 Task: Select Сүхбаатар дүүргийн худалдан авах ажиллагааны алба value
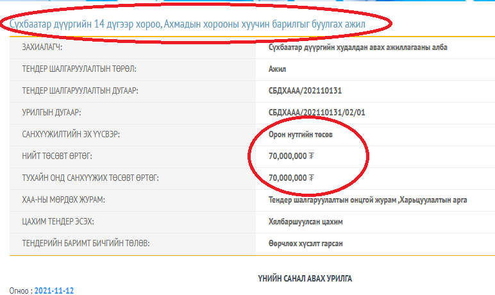coord(358,47)
